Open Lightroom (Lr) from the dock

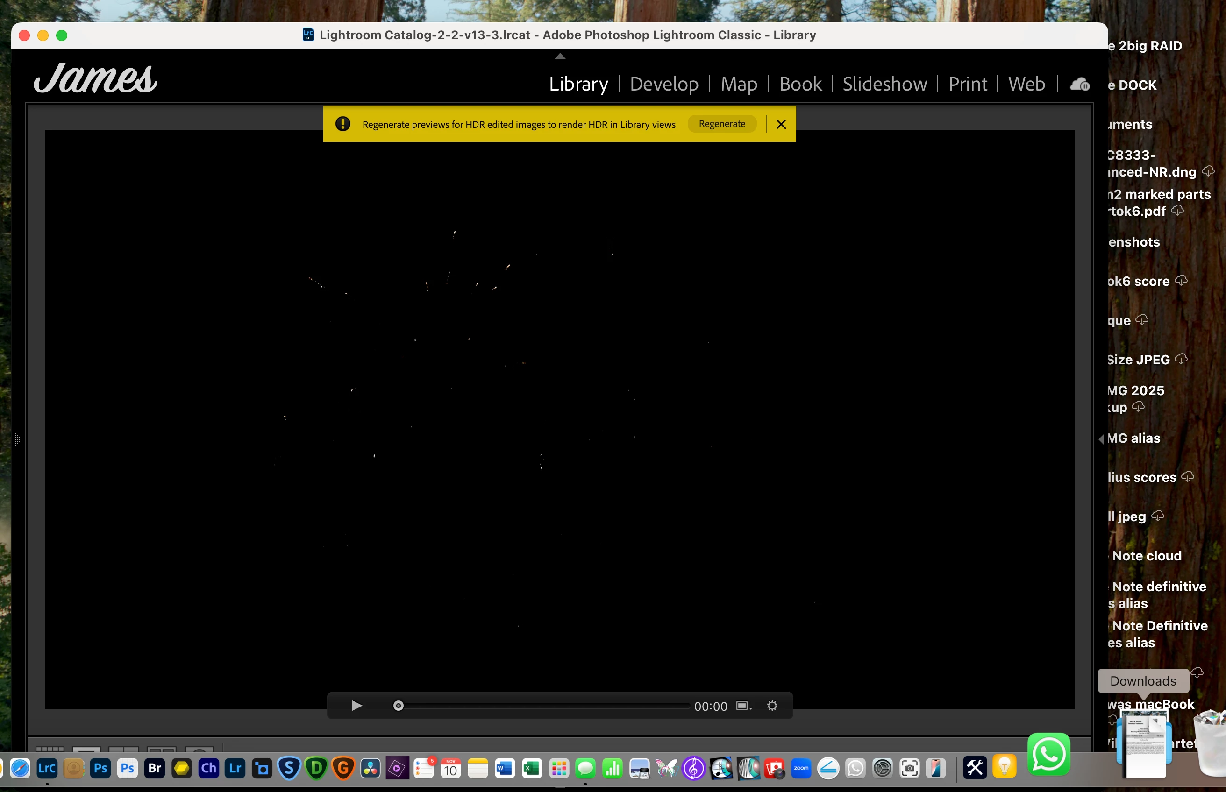(235, 768)
